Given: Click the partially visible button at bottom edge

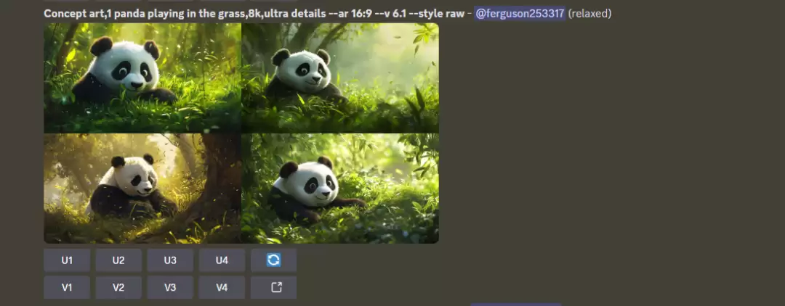Looking at the screenshot, I should tap(515, 304).
